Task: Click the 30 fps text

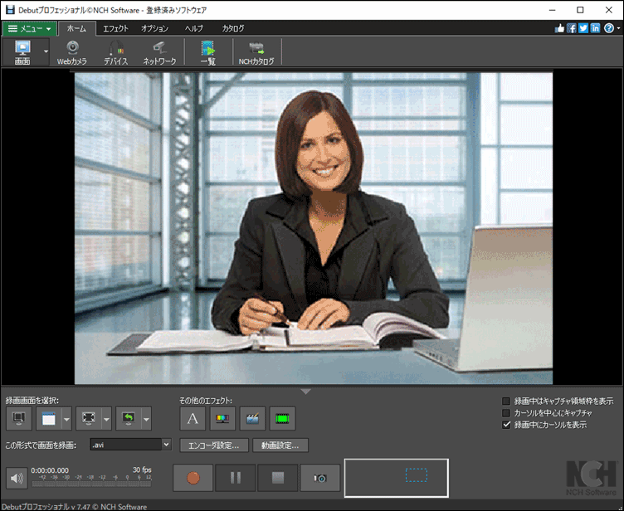Action: (142, 470)
